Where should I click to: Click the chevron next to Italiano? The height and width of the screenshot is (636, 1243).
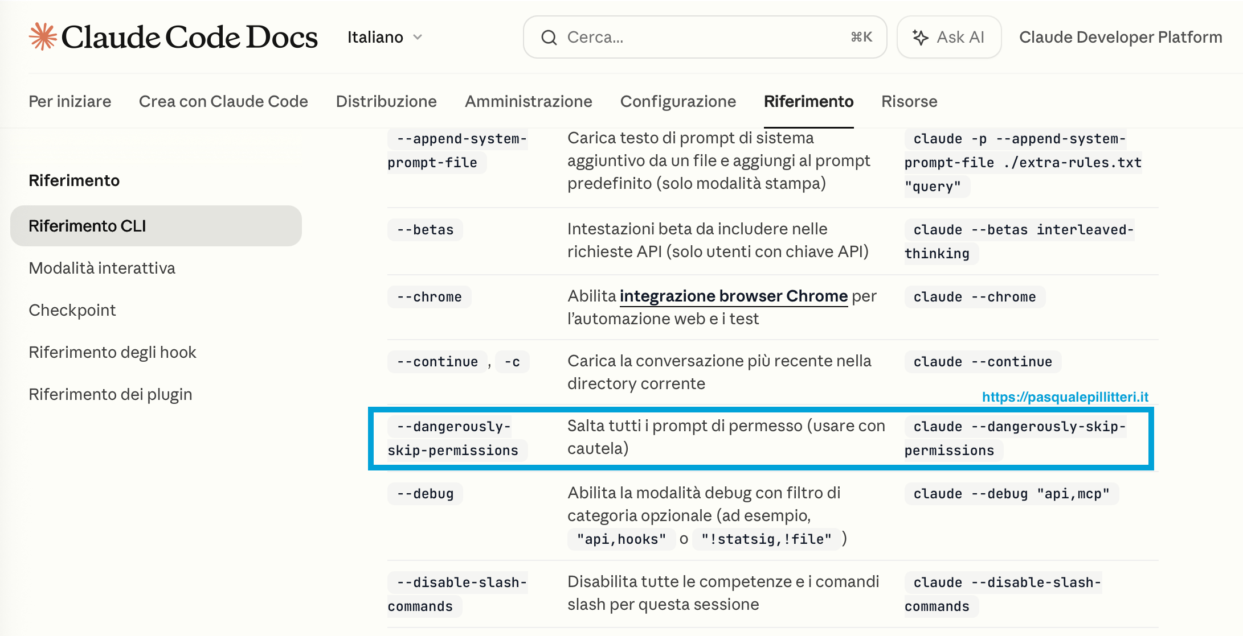point(418,38)
